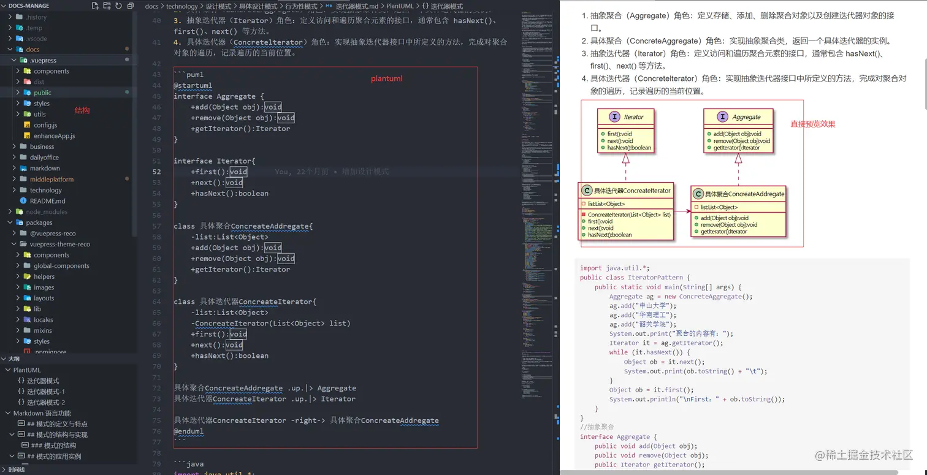
Task: Collapse the PlantUML outline group
Action: [7, 370]
